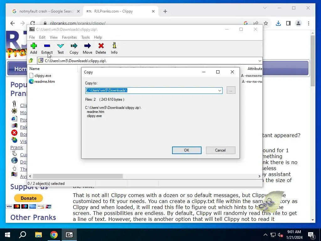Click the Prank link in webpage sidebar

click(x=17, y=147)
